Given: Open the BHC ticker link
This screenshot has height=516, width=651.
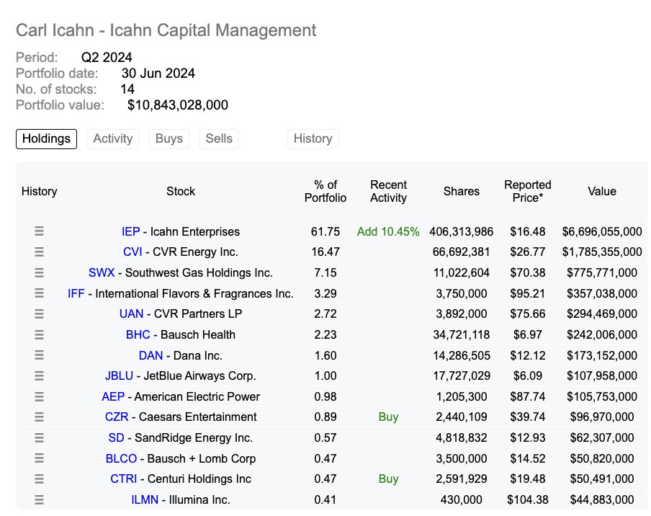Looking at the screenshot, I should [138, 334].
